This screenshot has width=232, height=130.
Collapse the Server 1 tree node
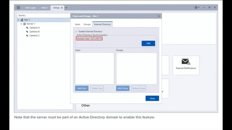click(21, 24)
